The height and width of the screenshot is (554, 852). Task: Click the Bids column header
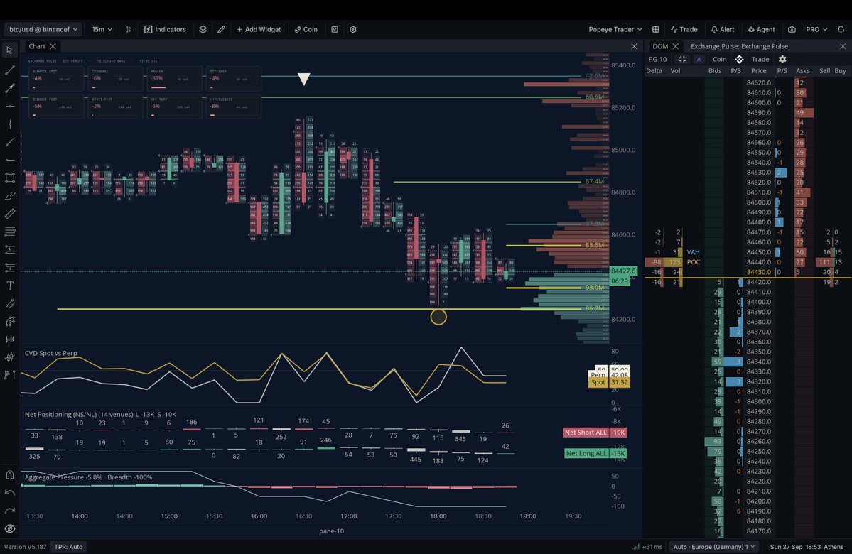click(715, 70)
